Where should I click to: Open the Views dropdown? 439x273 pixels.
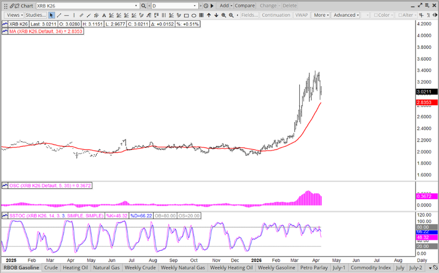(x=14, y=15)
